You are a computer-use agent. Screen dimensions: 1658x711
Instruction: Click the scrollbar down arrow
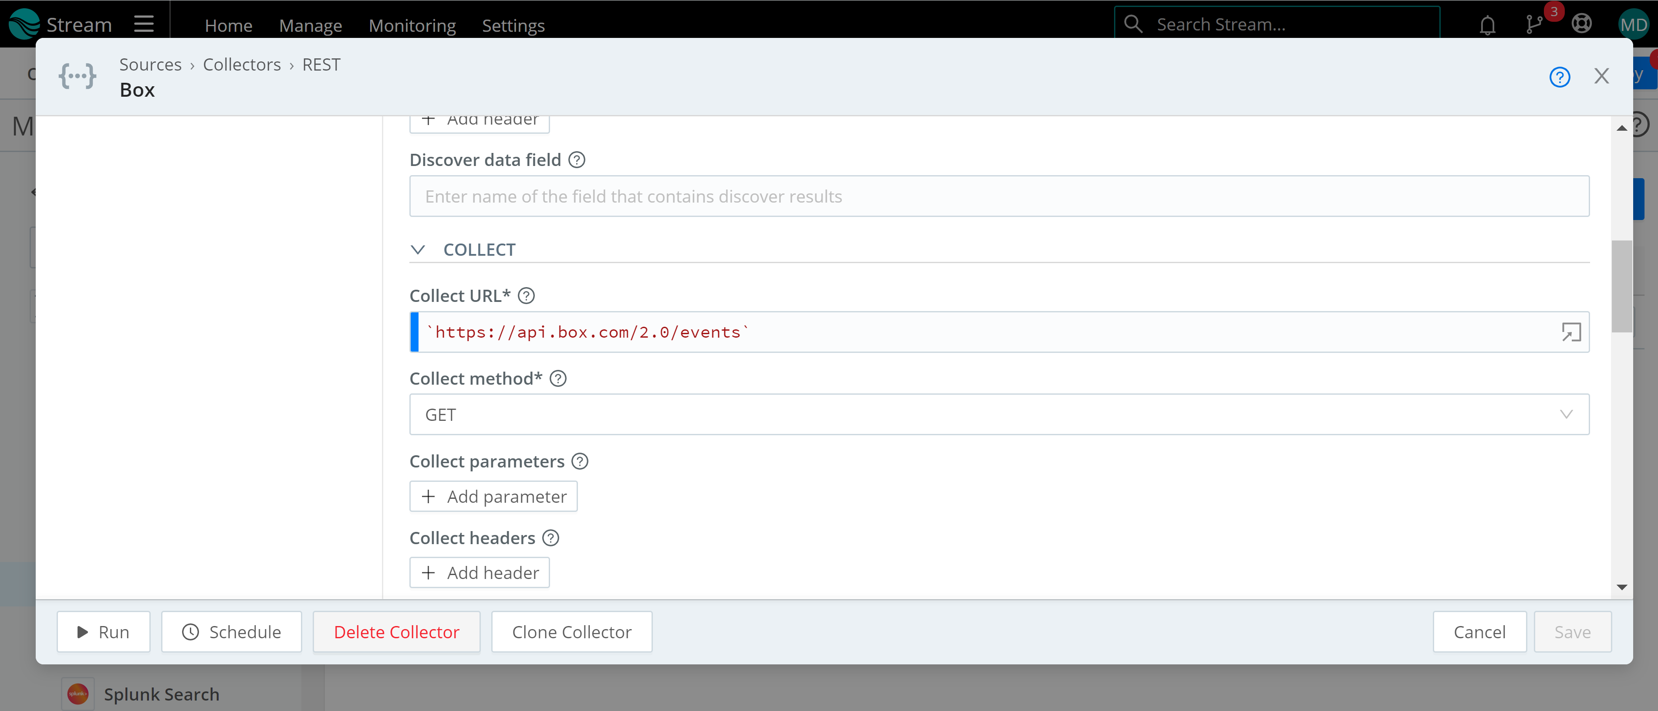1621,587
